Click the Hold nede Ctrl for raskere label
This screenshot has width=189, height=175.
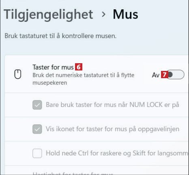tap(117, 153)
